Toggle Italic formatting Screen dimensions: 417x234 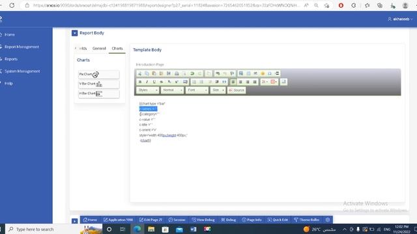tap(147, 82)
